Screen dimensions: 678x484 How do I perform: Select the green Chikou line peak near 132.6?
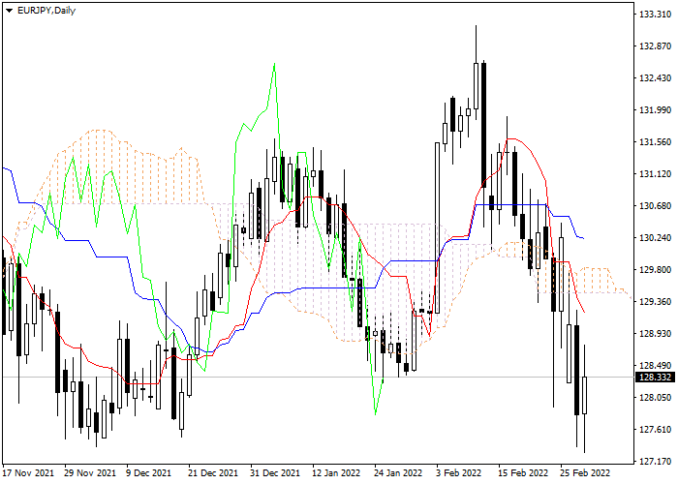274,65
